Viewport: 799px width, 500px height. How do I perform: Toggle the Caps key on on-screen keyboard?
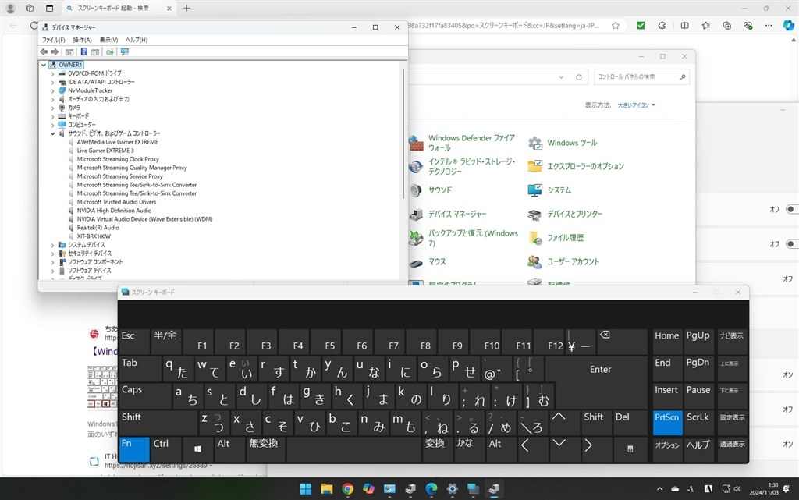tap(144, 395)
